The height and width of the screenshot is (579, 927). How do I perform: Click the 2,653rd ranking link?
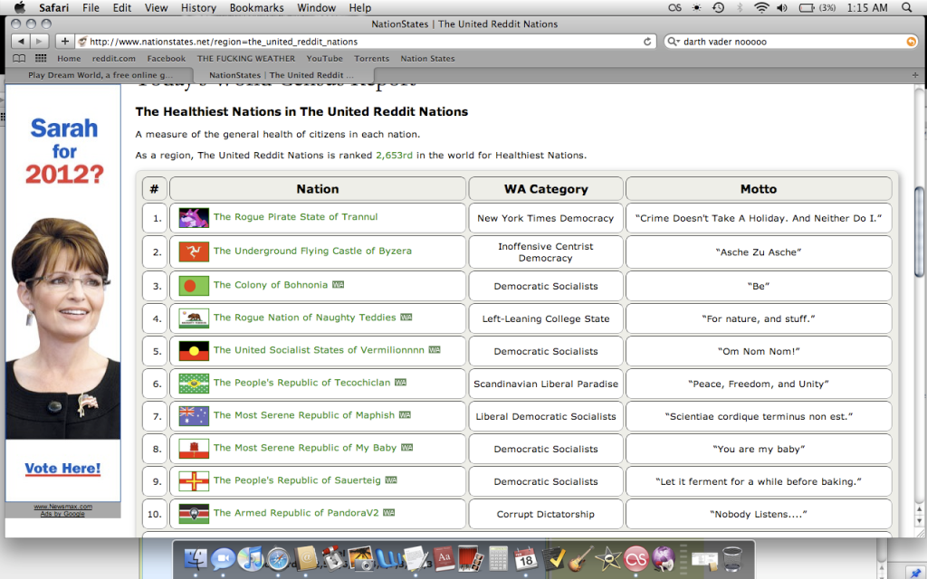pos(394,156)
